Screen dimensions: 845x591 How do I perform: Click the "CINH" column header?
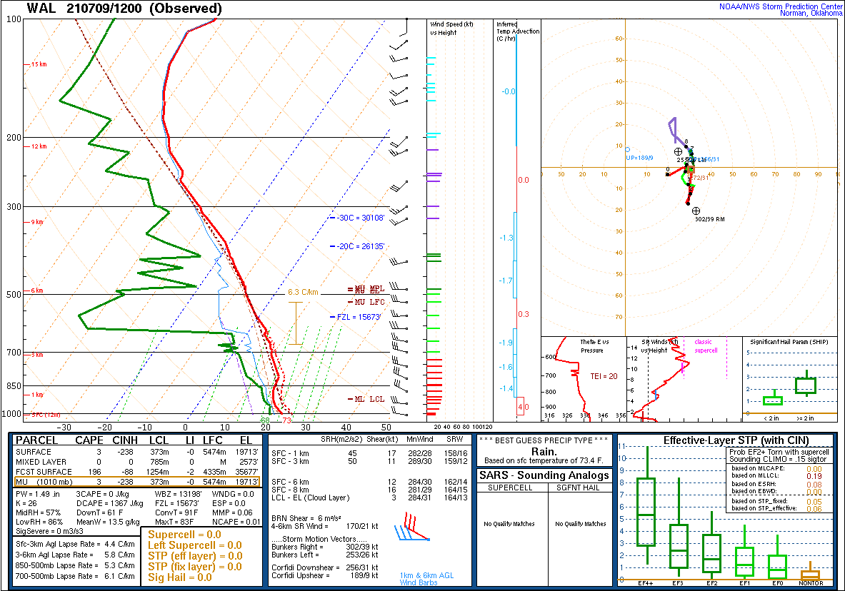pos(125,440)
